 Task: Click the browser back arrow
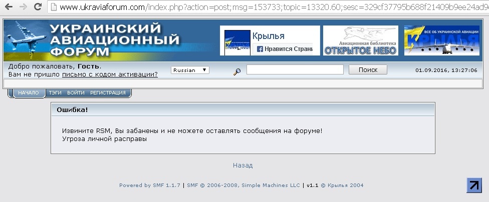click(x=9, y=7)
